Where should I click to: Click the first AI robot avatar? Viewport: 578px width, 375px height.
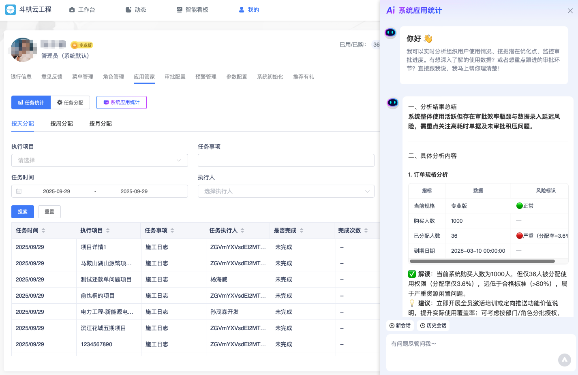[x=390, y=33]
